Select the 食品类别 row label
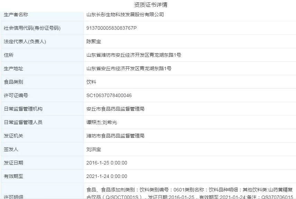296x199 pixels. coord(13,82)
